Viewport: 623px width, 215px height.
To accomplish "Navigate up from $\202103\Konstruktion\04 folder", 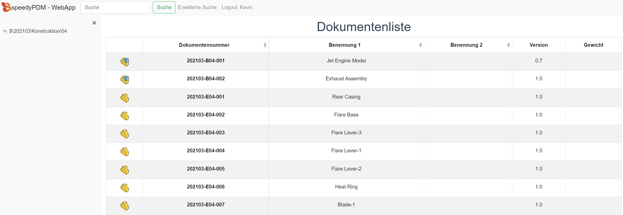I will pyautogui.click(x=5, y=31).
